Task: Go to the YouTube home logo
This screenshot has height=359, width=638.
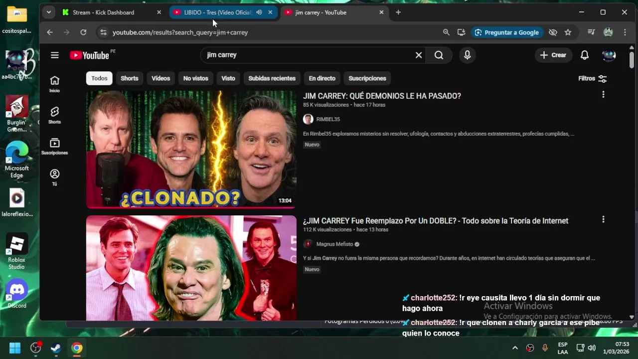Action: coord(90,55)
